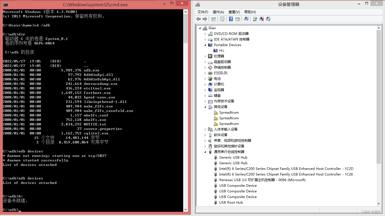Open the 查看(V) menu
Image resolution: width=385 pixels, height=216 pixels.
pos(234,12)
